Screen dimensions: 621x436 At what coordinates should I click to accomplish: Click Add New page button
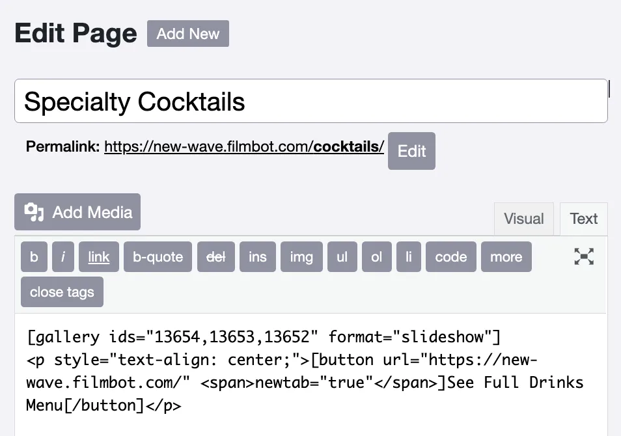point(187,34)
